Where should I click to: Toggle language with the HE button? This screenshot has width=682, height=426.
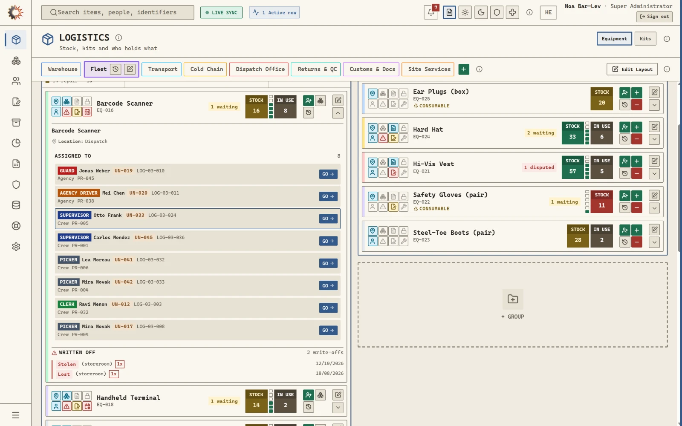coord(548,12)
